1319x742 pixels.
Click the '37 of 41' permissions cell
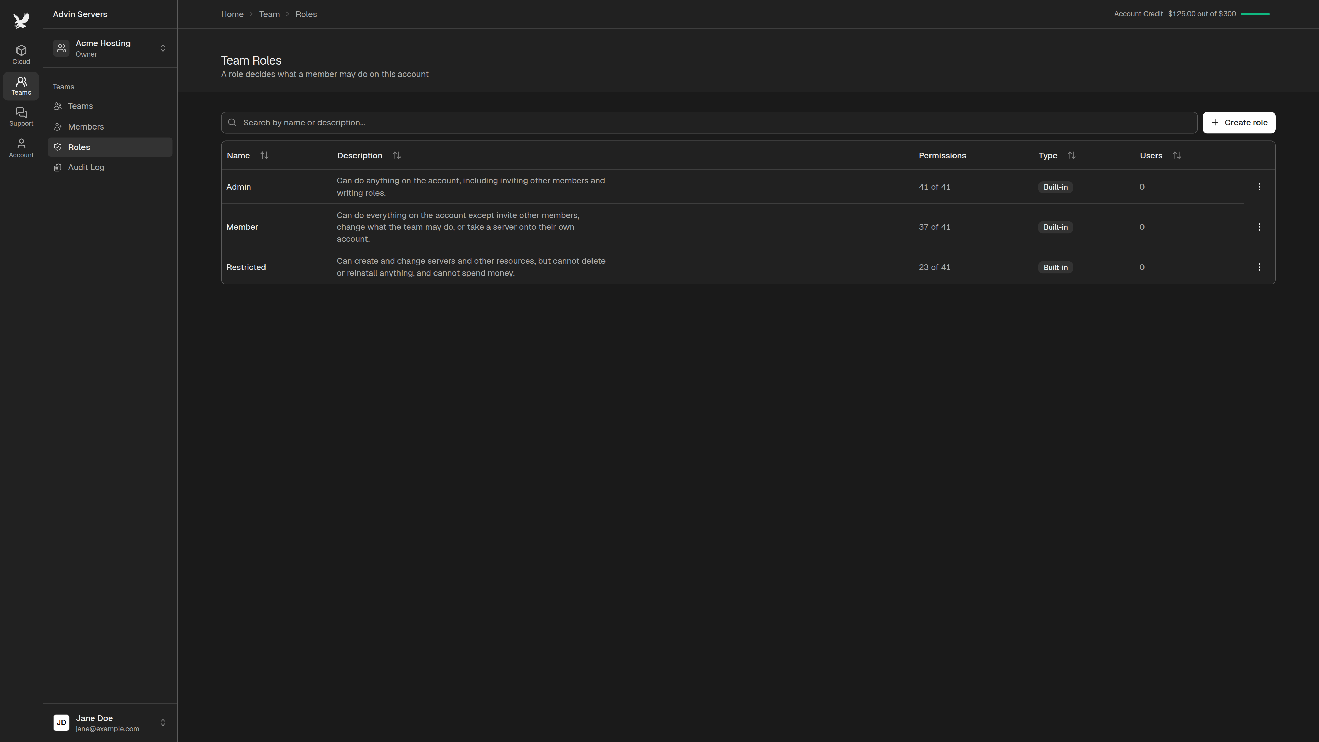(934, 227)
